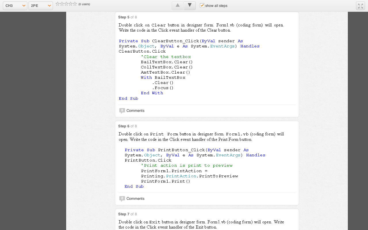Image resolution: width=368 pixels, height=230 pixels.
Task: Click 'Clear the textbox' code comment
Action: (166, 57)
